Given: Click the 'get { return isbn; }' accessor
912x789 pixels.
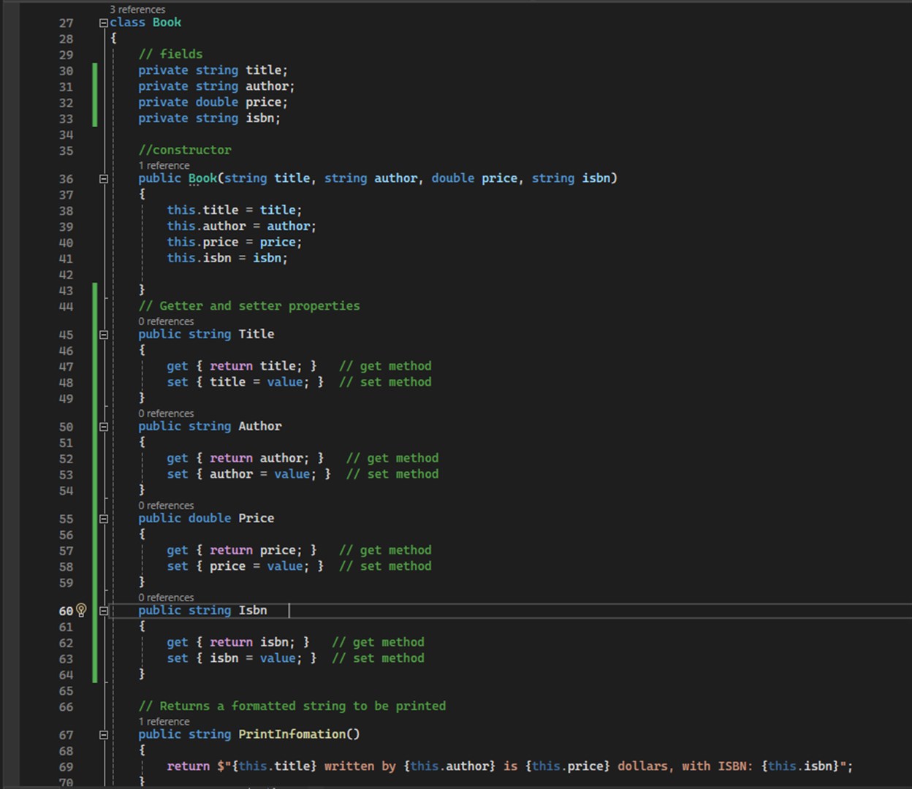Looking at the screenshot, I should click(238, 642).
